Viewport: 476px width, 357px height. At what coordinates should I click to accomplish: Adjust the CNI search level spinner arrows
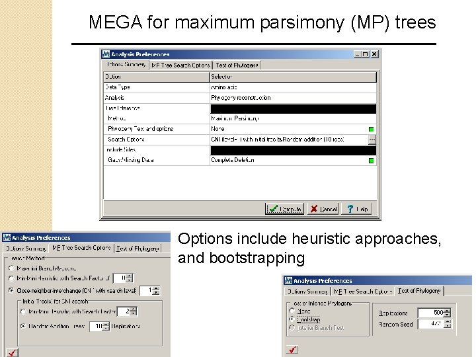pyautogui.click(x=156, y=290)
